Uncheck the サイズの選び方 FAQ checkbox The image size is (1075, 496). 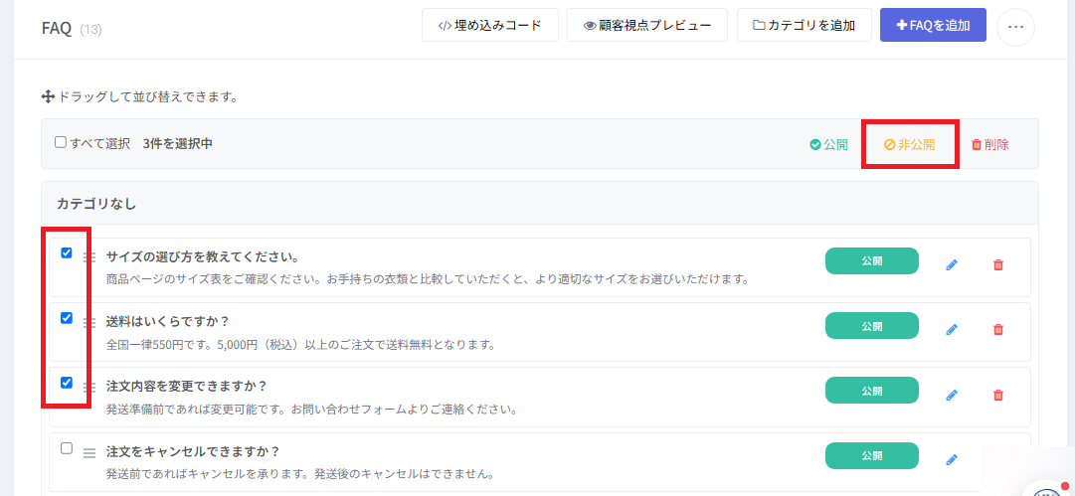(x=67, y=252)
